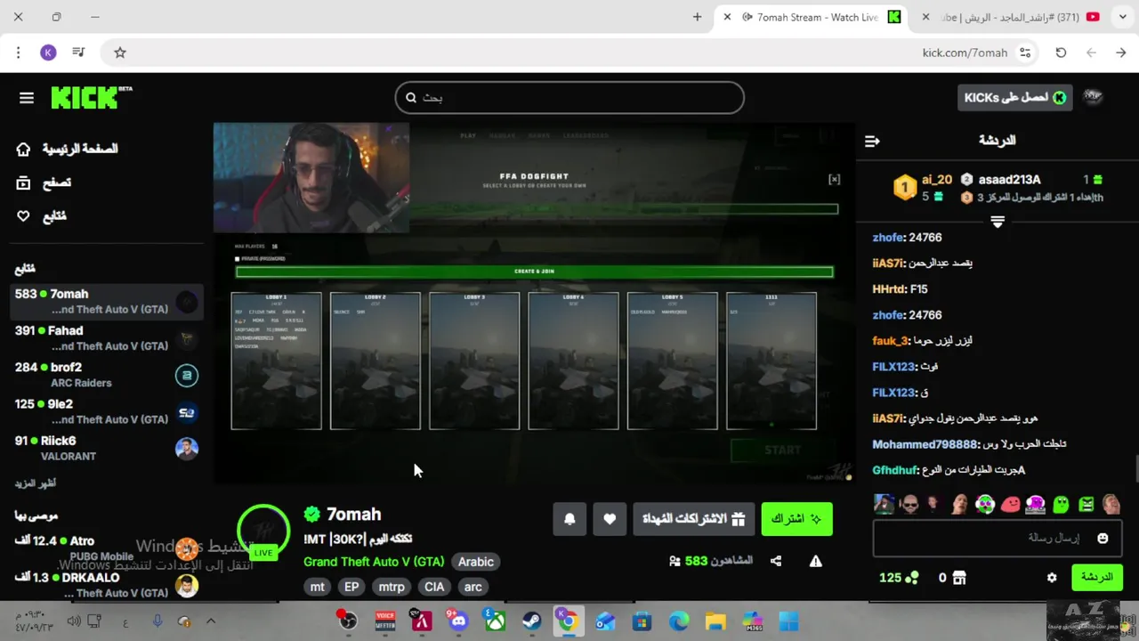The height and width of the screenshot is (641, 1139).
Task: Open the Following sidebar item
Action: [x=42, y=216]
